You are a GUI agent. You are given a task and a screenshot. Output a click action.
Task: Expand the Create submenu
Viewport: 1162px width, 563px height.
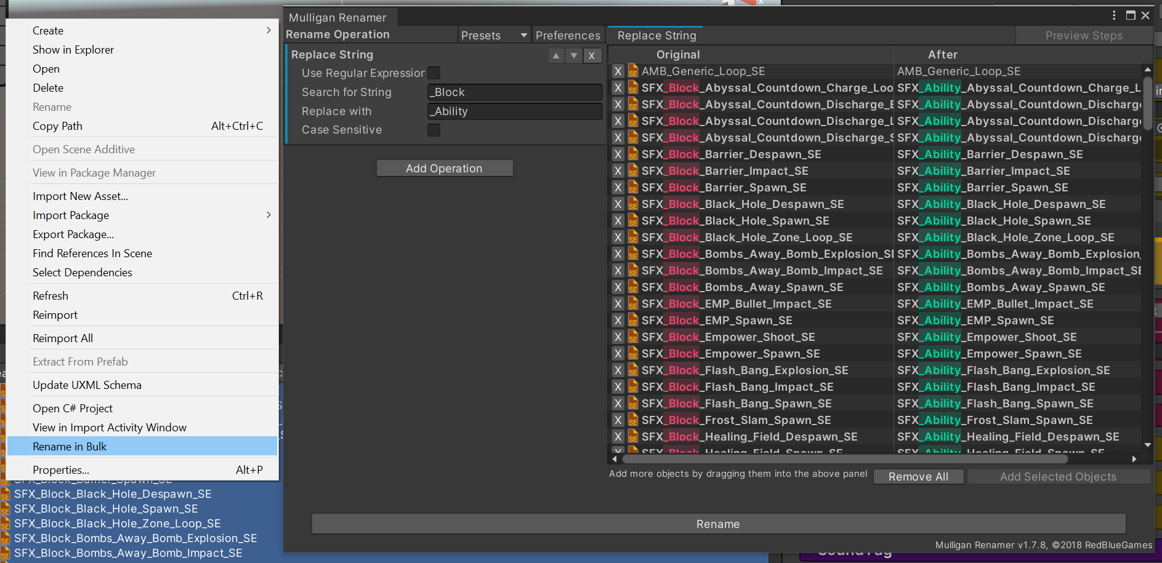[x=143, y=31]
